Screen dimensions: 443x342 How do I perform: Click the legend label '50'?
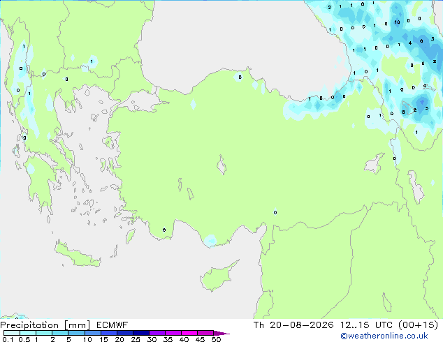[216, 339]
